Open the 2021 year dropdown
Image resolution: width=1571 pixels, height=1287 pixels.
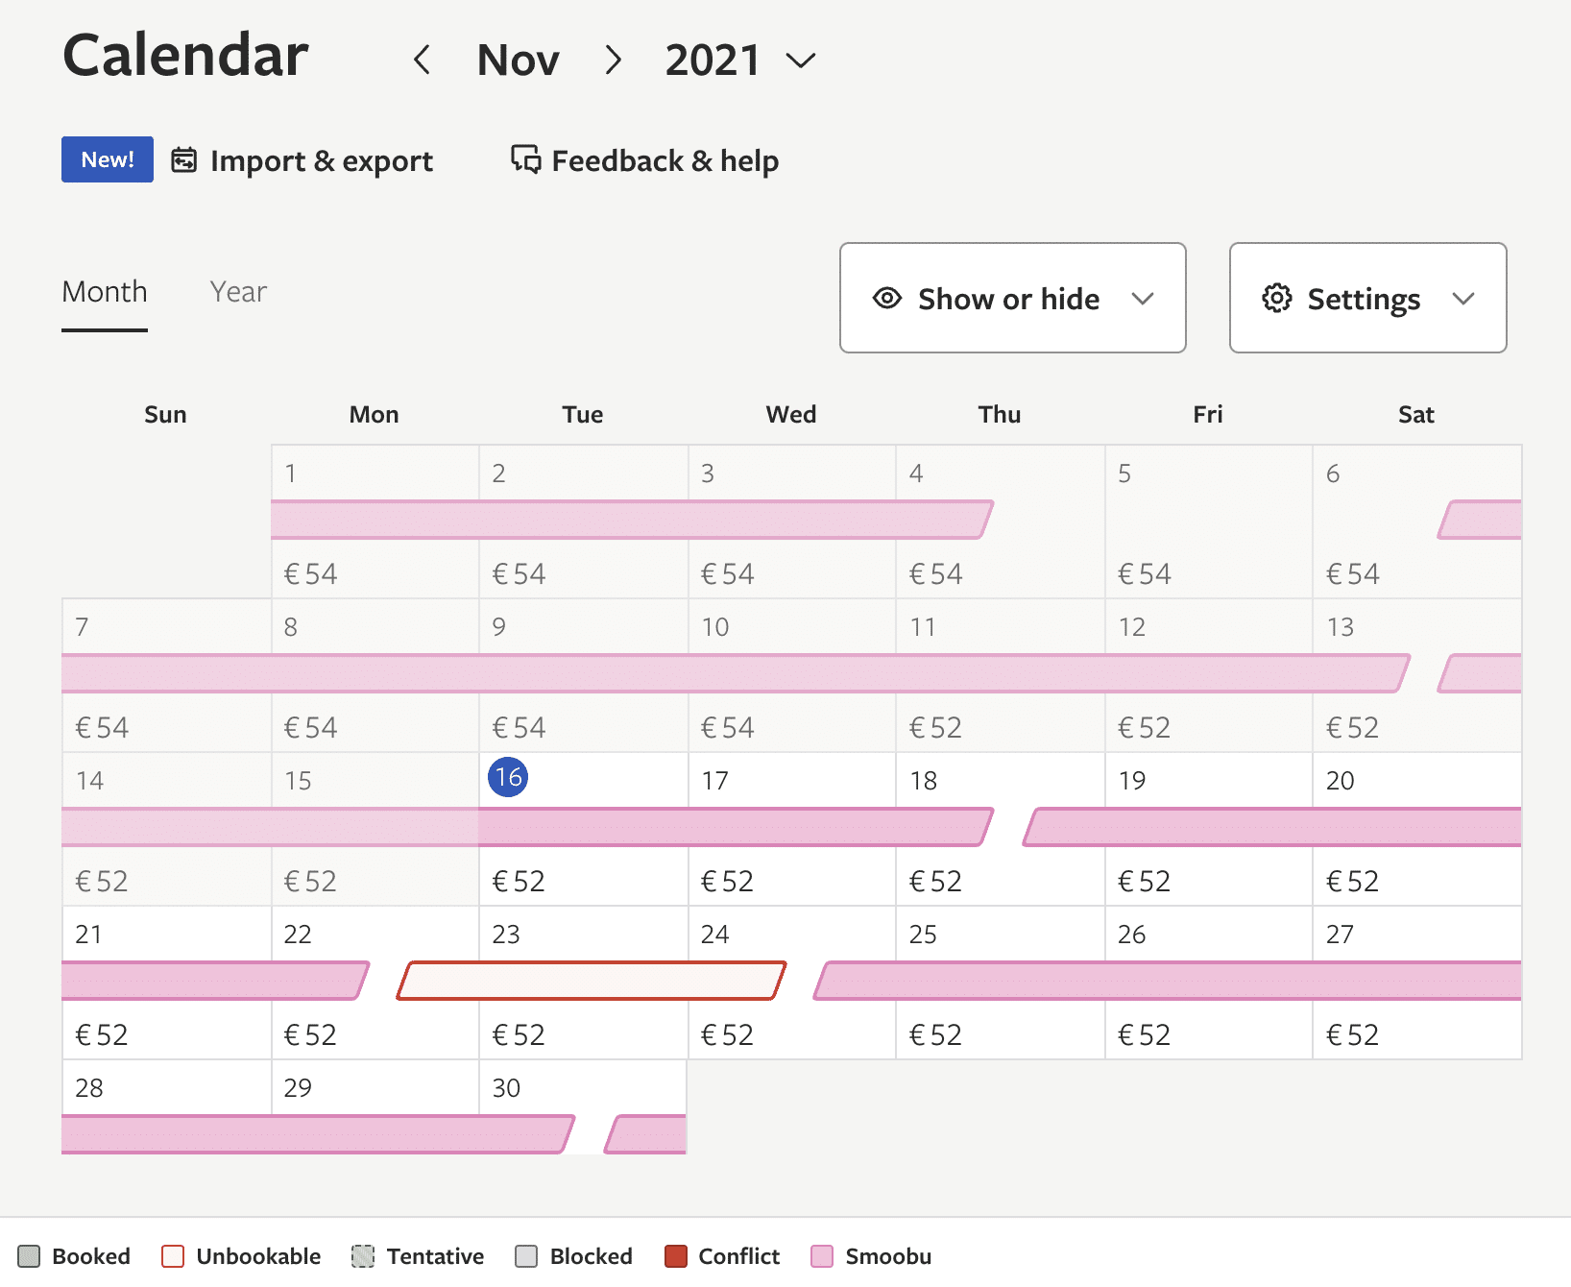pos(740,60)
